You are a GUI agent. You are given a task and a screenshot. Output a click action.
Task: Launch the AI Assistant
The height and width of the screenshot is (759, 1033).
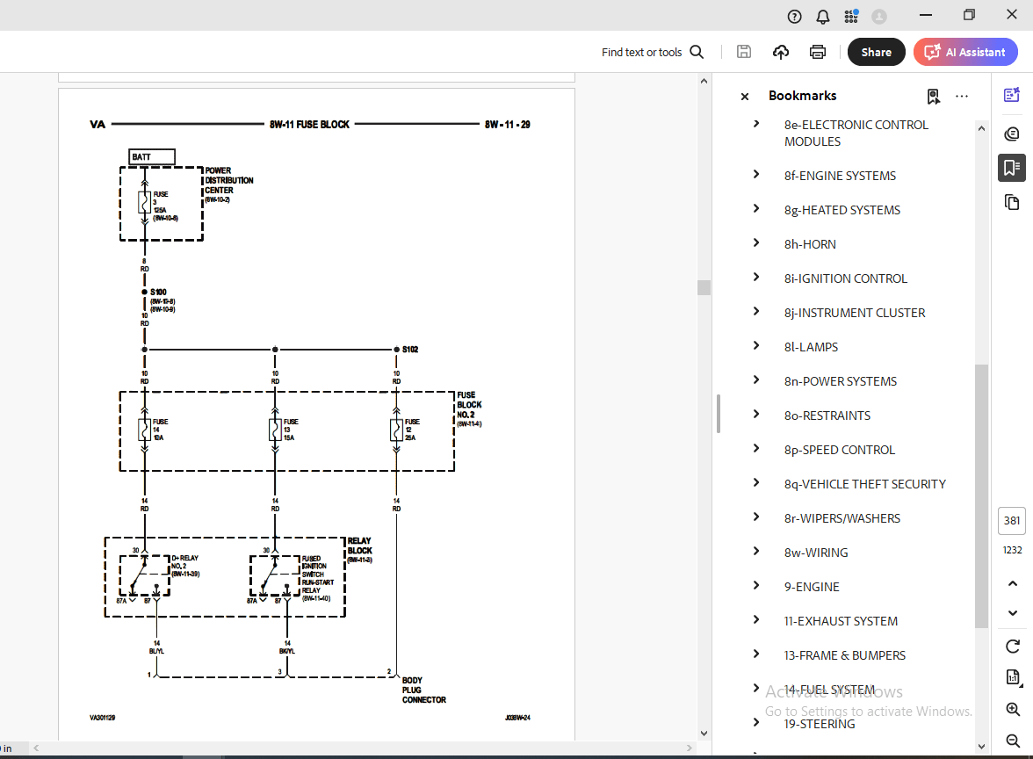pos(965,52)
